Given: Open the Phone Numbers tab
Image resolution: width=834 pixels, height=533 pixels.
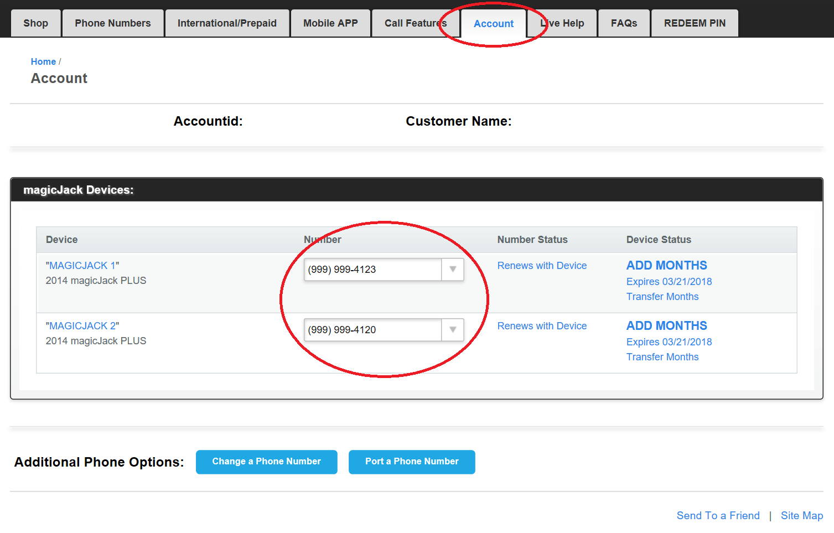Looking at the screenshot, I should [x=112, y=23].
